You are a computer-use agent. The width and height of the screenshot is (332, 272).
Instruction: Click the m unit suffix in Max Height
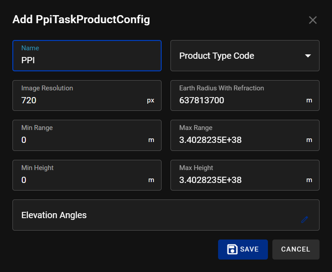309,180
